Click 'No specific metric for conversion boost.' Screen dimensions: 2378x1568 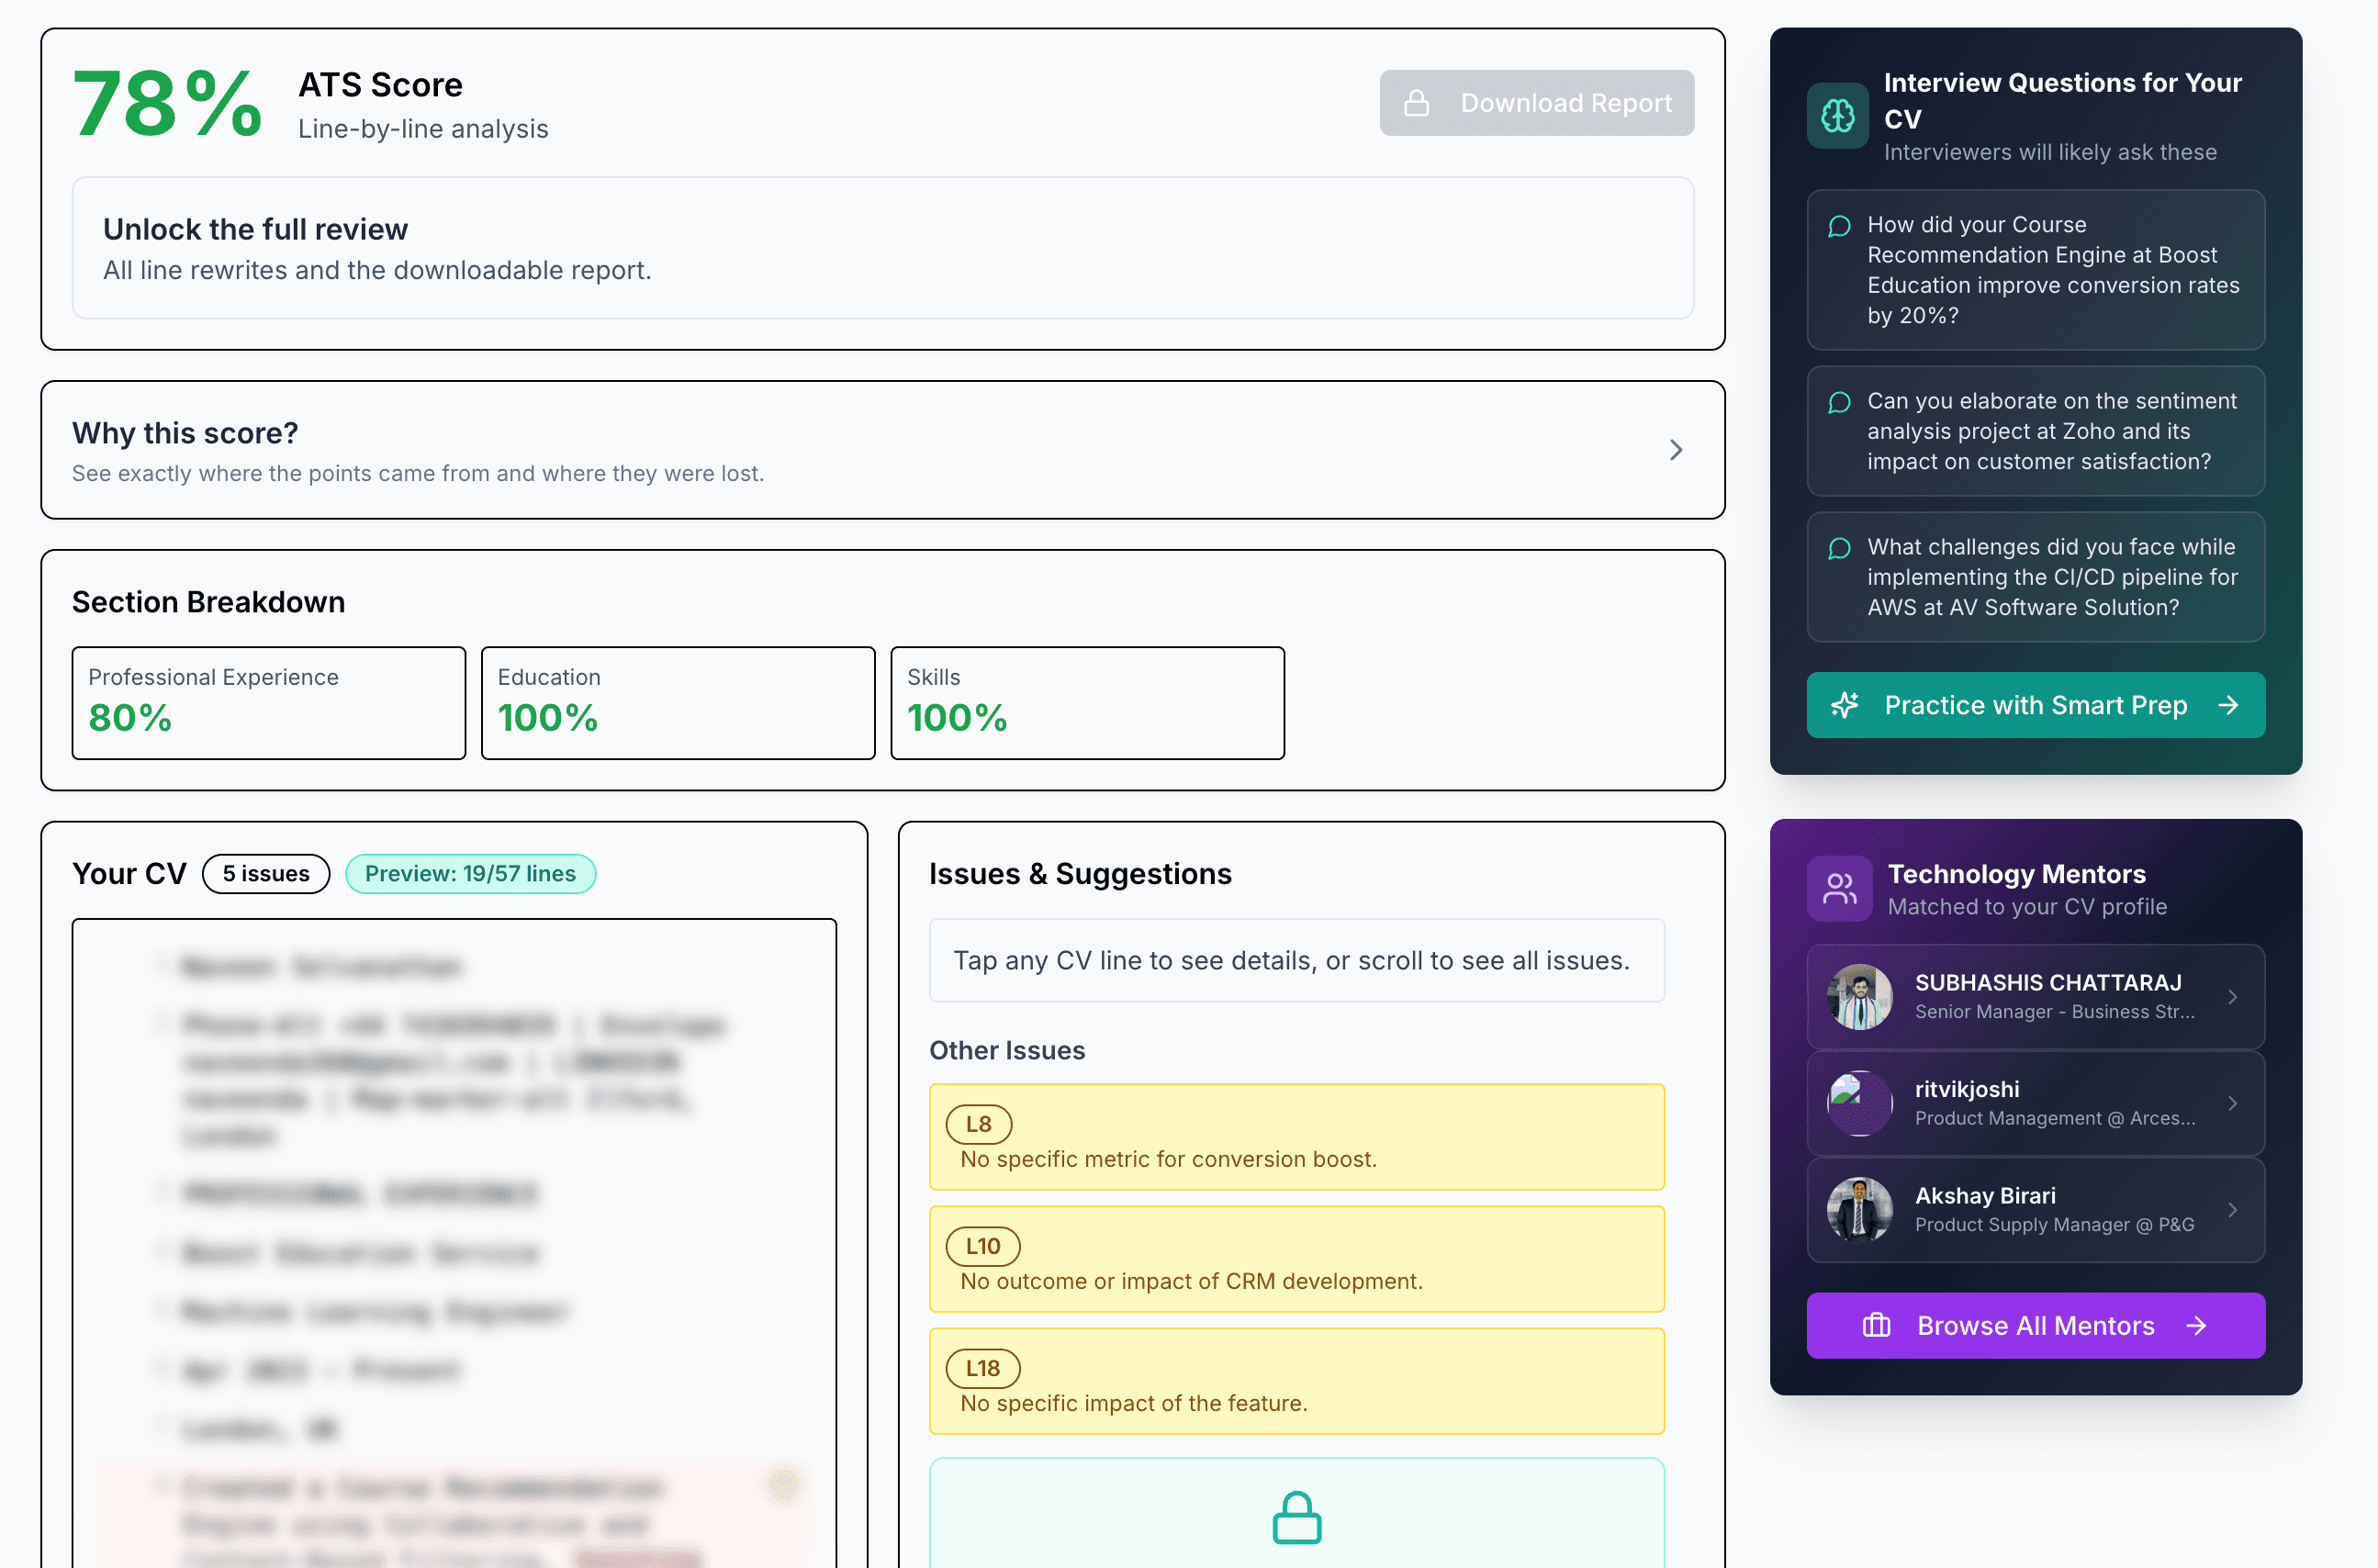pos(1168,1159)
